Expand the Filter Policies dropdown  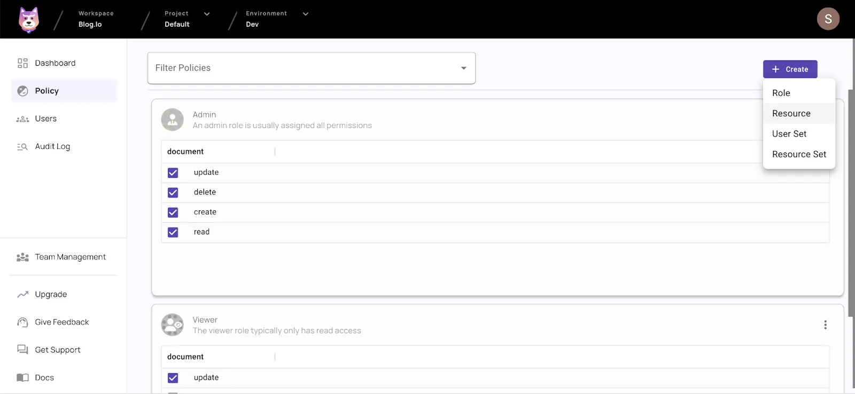(x=463, y=68)
